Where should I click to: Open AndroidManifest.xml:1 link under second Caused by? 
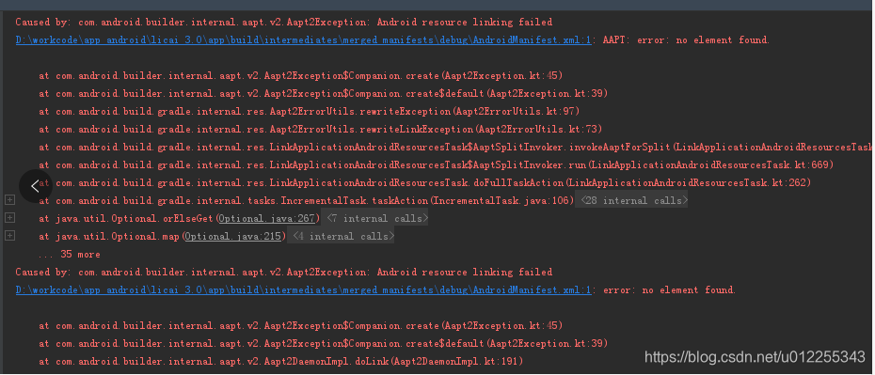(x=304, y=289)
